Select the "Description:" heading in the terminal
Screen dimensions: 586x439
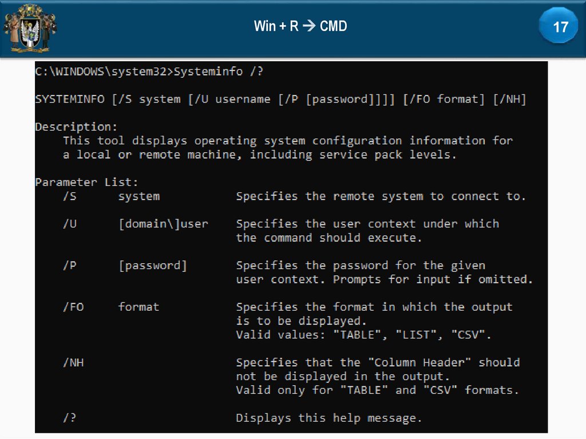[x=76, y=126]
